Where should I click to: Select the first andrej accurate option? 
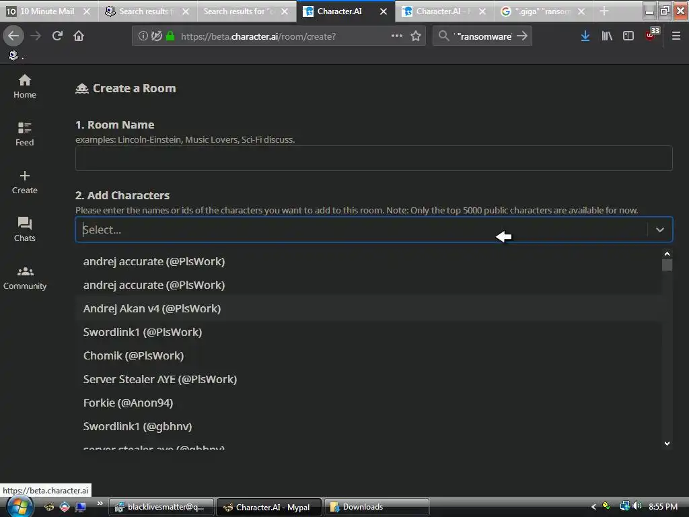pyautogui.click(x=368, y=262)
